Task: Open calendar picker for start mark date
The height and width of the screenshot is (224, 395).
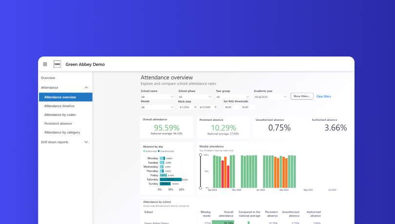Action: (196, 107)
